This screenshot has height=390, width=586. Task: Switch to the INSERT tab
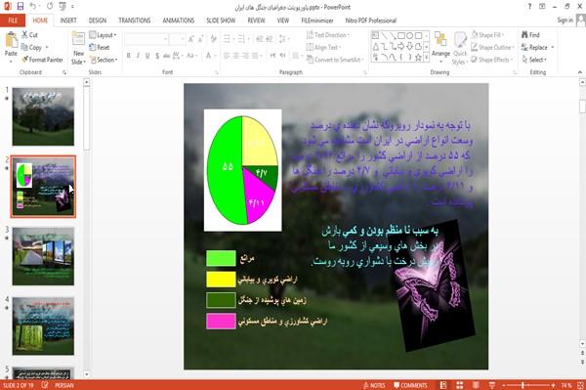68,21
